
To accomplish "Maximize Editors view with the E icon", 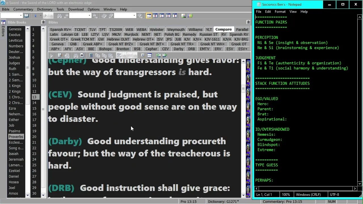I will (x=174, y=16).
